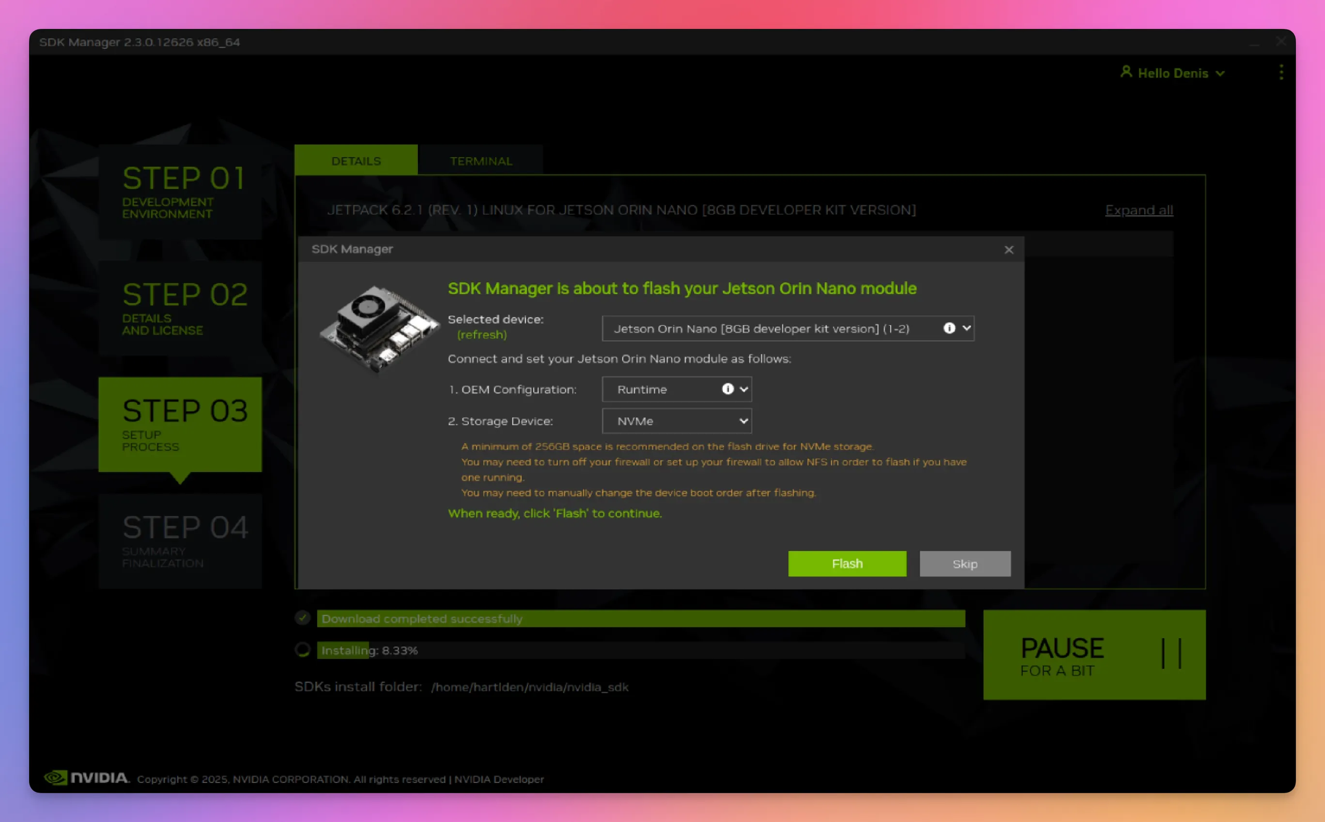This screenshot has height=822, width=1325.
Task: Close the SDK Manager main window
Action: (x=1281, y=42)
